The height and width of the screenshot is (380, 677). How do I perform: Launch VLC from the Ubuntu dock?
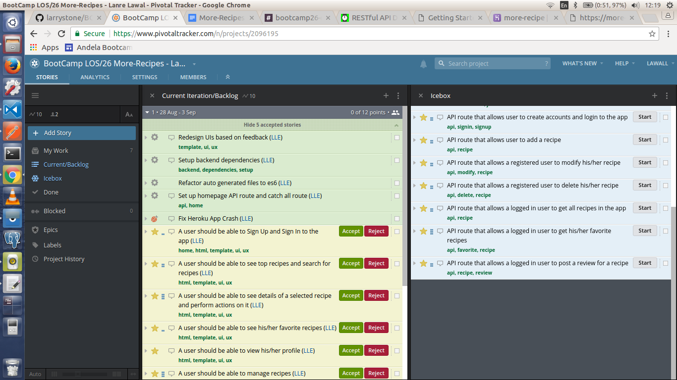pyautogui.click(x=12, y=196)
